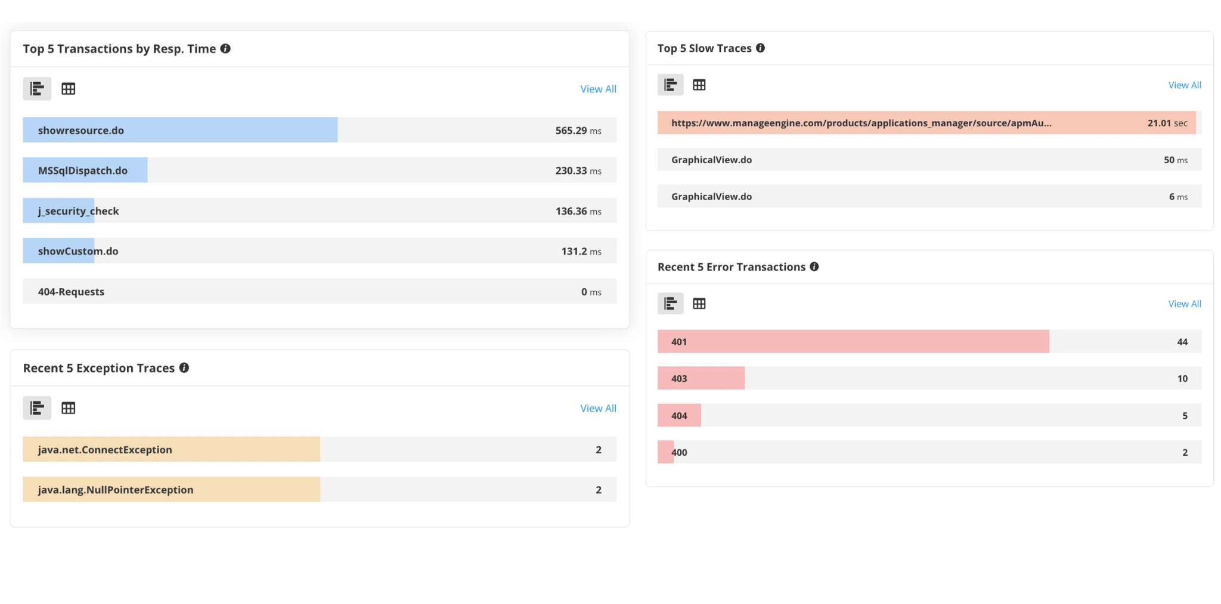Click info icon beside Recent 5 Exception Traces
Image resolution: width=1221 pixels, height=604 pixels.
point(185,368)
